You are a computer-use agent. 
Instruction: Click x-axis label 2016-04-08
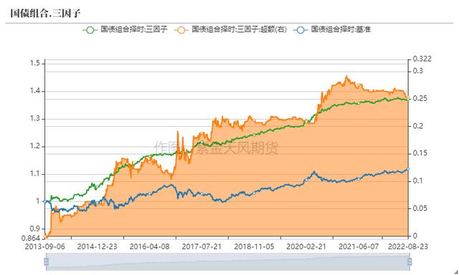click(150, 246)
